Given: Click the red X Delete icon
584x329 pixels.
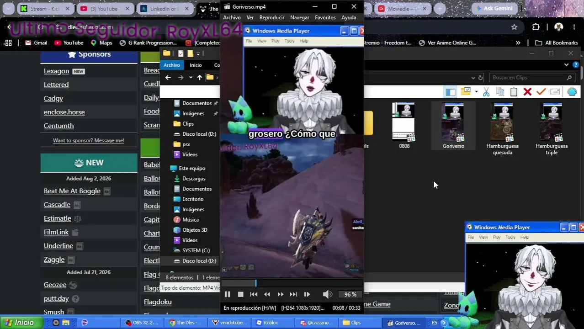Looking at the screenshot, I should pos(527,92).
